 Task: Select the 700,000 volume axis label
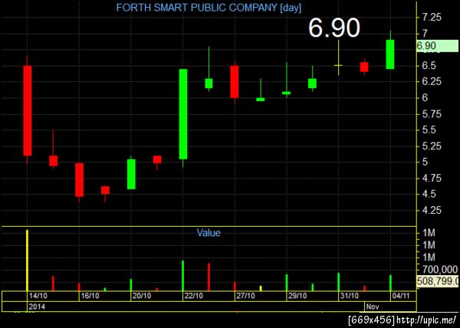[x=440, y=270]
